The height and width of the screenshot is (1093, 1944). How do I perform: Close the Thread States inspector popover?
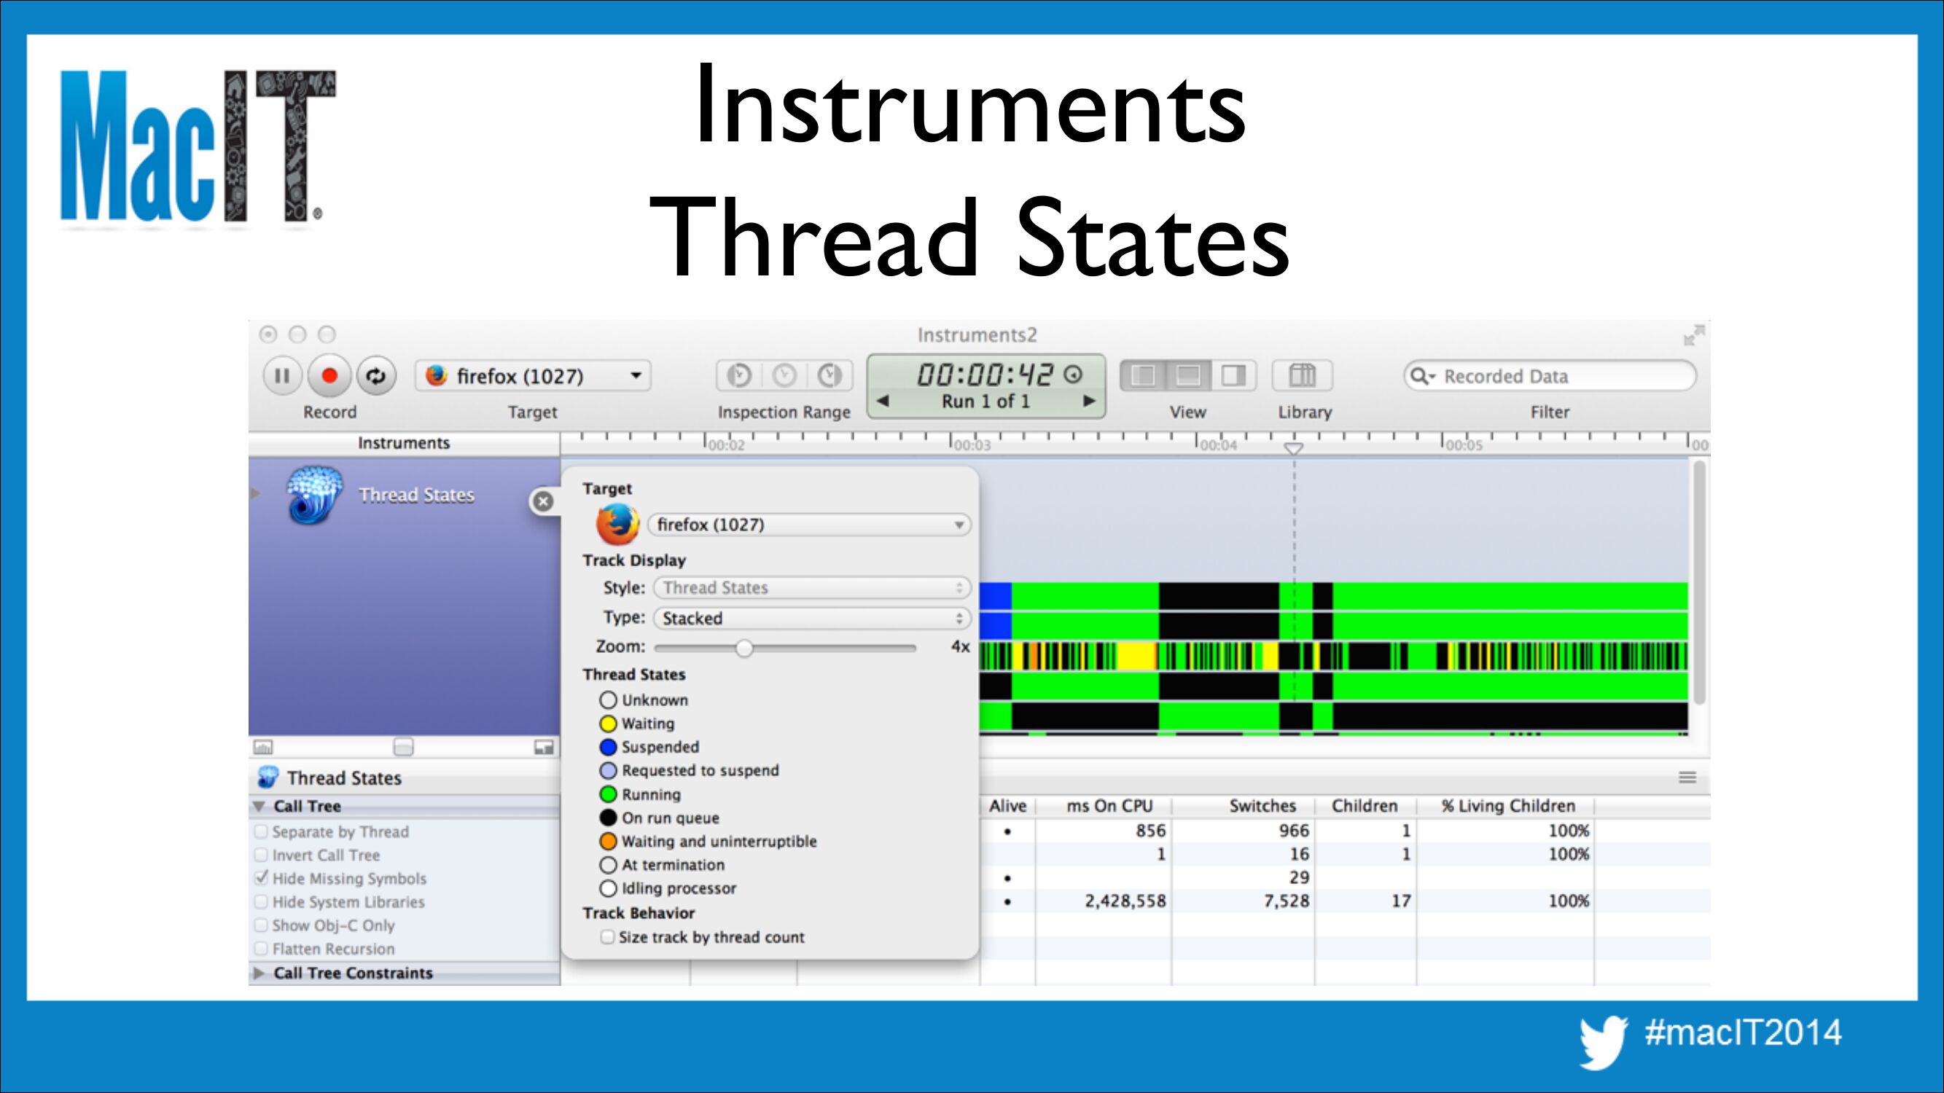pos(542,501)
